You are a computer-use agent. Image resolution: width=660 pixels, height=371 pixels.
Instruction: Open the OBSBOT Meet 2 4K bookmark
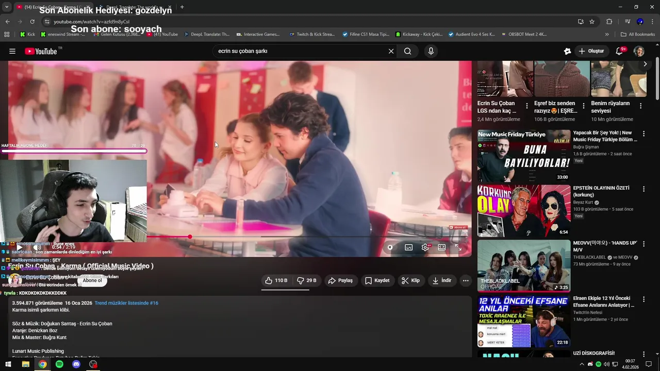523,35
